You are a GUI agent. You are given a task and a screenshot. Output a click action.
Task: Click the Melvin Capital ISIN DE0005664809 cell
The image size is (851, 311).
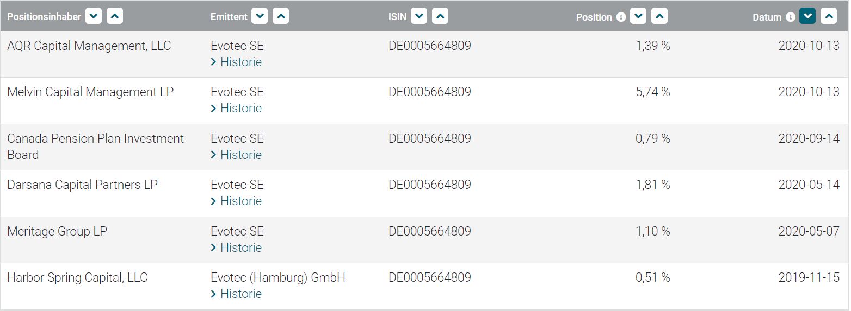[x=429, y=92]
